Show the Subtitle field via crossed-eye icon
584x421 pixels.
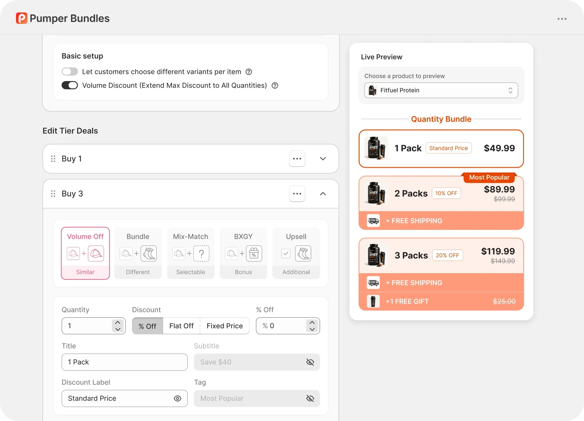[310, 362]
